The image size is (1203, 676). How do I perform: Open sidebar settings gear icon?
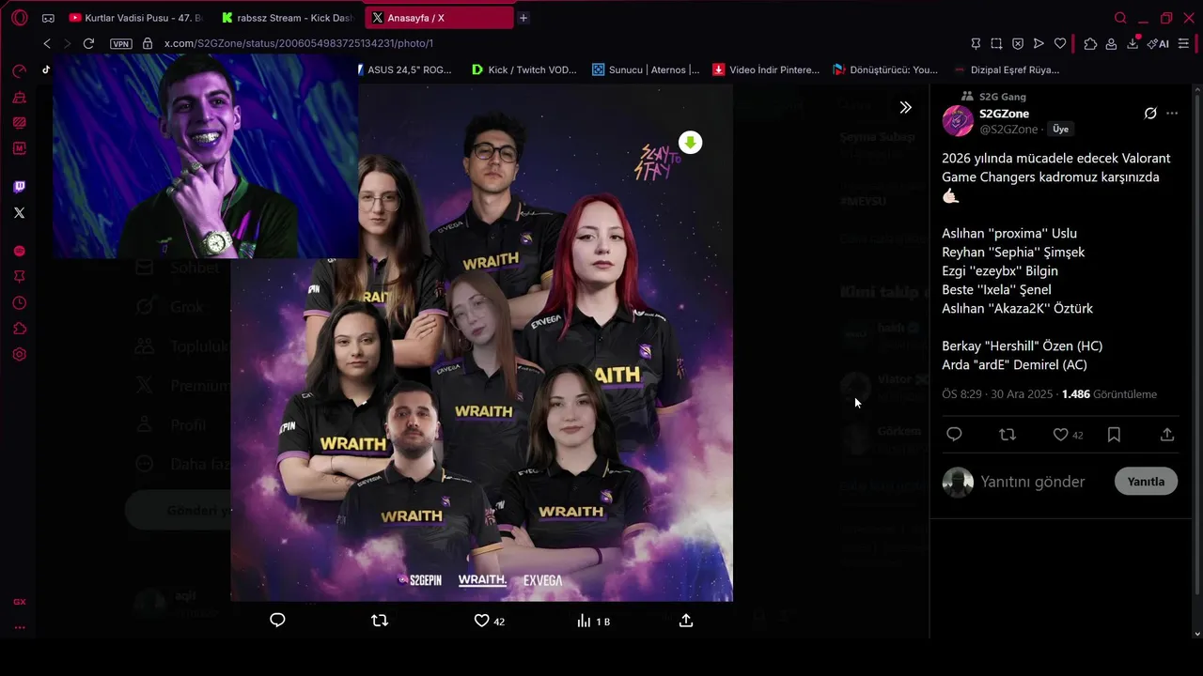coord(20,355)
